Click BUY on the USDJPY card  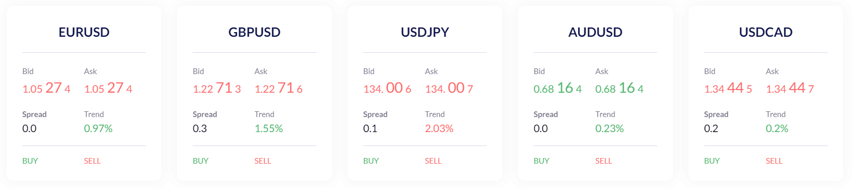pyautogui.click(x=371, y=161)
